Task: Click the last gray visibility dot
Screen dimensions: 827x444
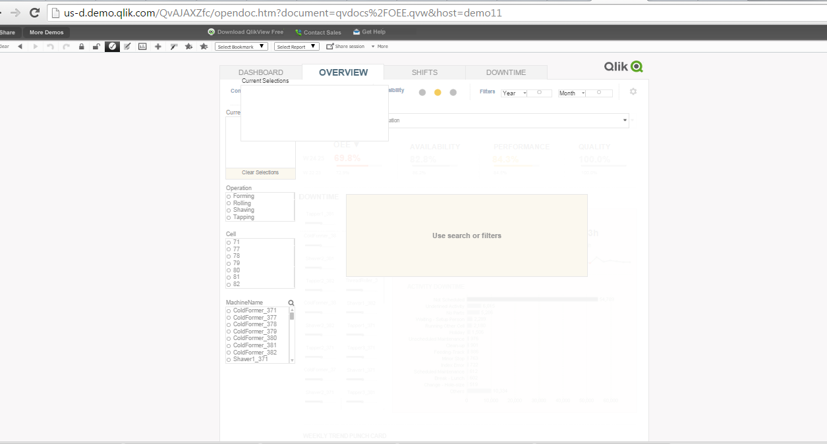Action: click(453, 93)
